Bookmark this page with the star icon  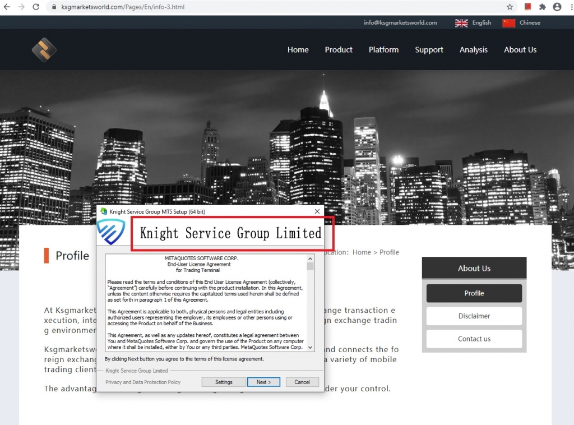(x=510, y=7)
